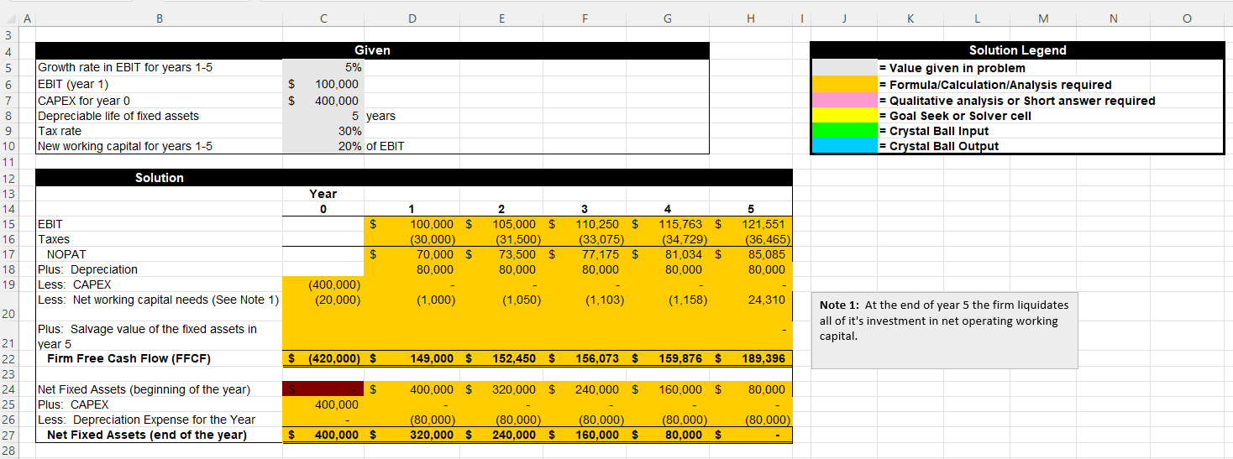Click the orange Formula legend swatch
Screen dimensions: 1233x459
tap(844, 84)
